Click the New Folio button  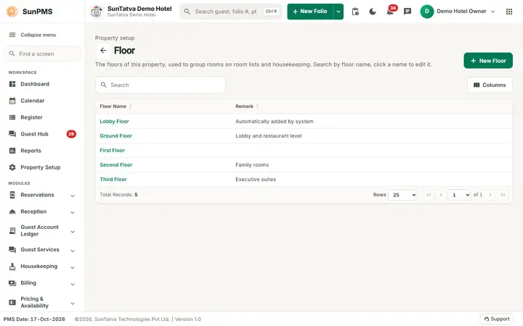(310, 12)
